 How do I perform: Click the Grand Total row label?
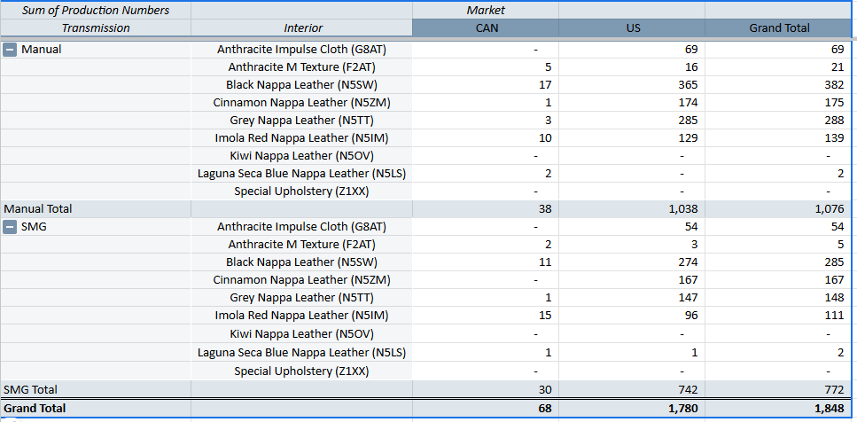35,408
